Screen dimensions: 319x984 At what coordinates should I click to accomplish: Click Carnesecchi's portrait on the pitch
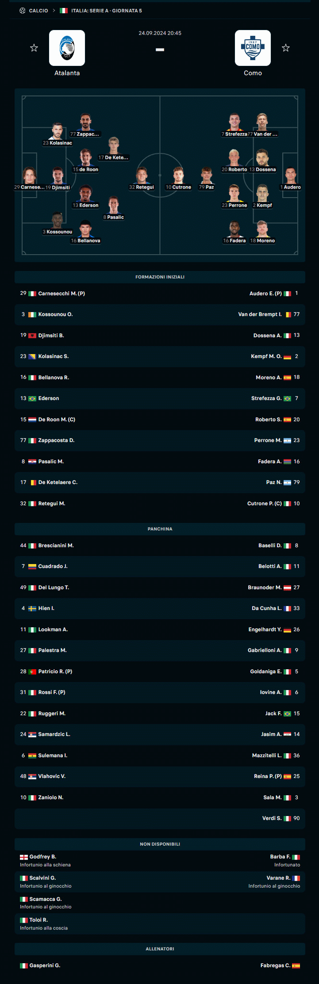30,175
